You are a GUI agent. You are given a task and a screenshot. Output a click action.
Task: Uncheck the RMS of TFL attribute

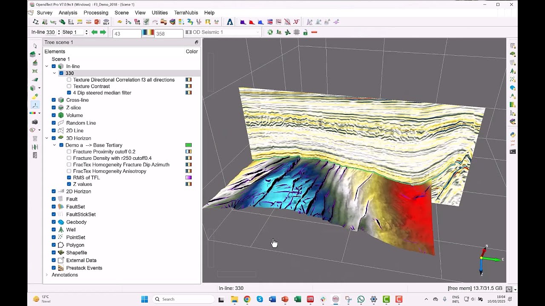[69, 178]
